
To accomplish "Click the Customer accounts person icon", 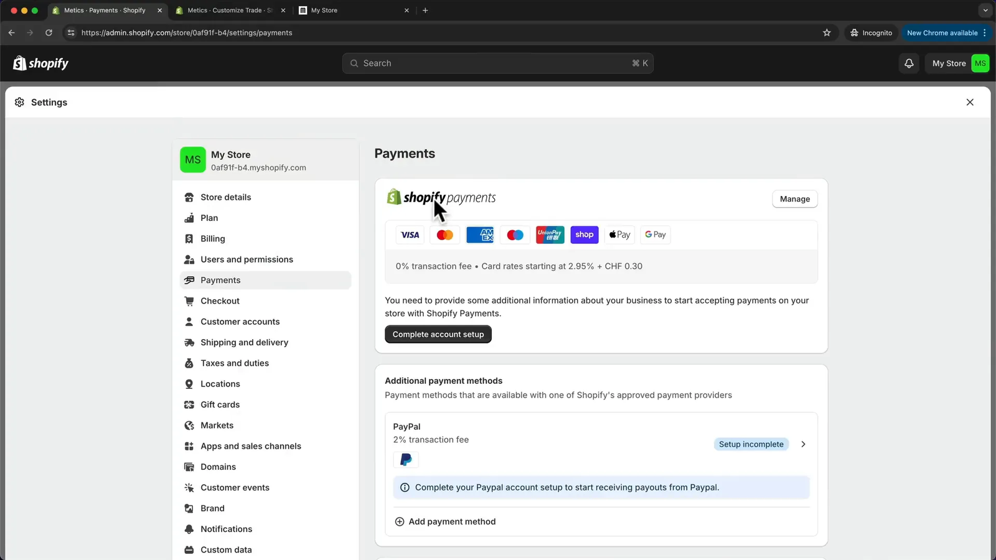I will (x=189, y=322).
